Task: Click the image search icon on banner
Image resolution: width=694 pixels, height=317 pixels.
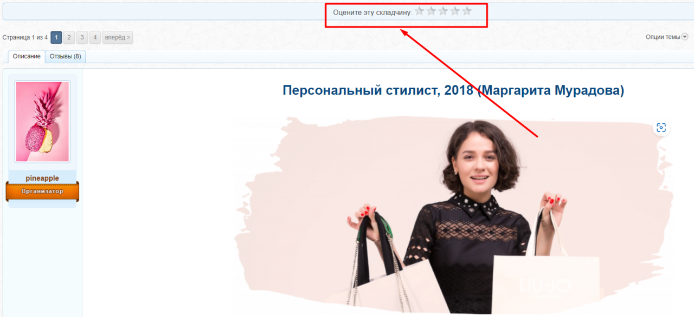Action: [661, 128]
